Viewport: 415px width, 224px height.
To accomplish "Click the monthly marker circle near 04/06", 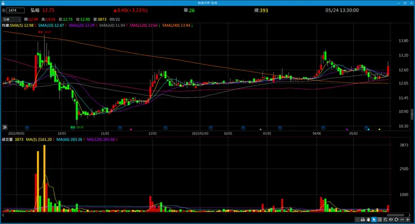I will [323, 128].
